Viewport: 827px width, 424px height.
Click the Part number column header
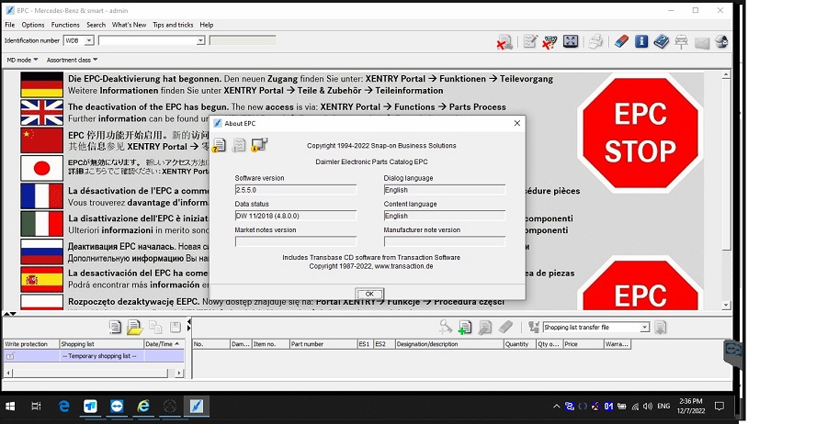tap(323, 344)
